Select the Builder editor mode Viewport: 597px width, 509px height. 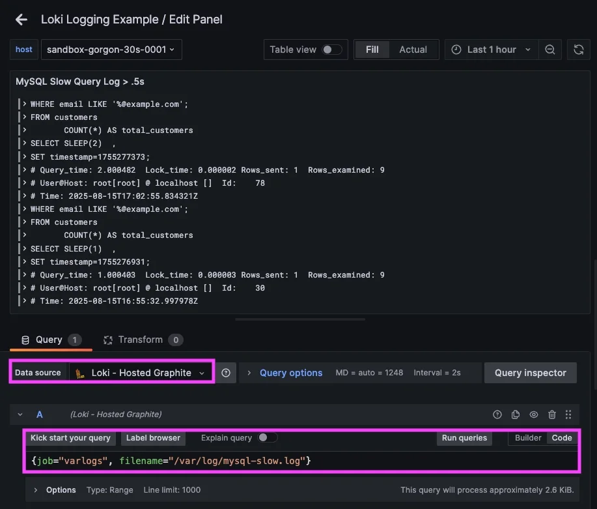coord(528,438)
